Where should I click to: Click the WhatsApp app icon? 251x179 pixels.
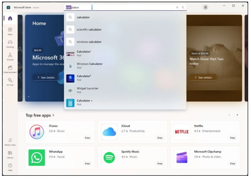[37, 157]
